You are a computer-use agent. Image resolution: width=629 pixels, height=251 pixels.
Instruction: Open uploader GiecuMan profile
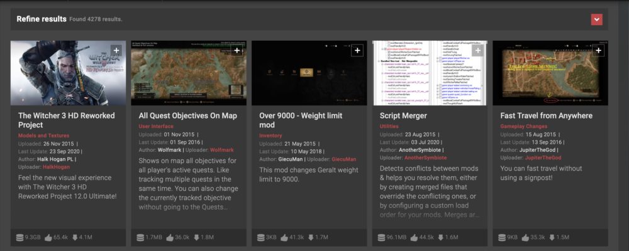tap(344, 159)
